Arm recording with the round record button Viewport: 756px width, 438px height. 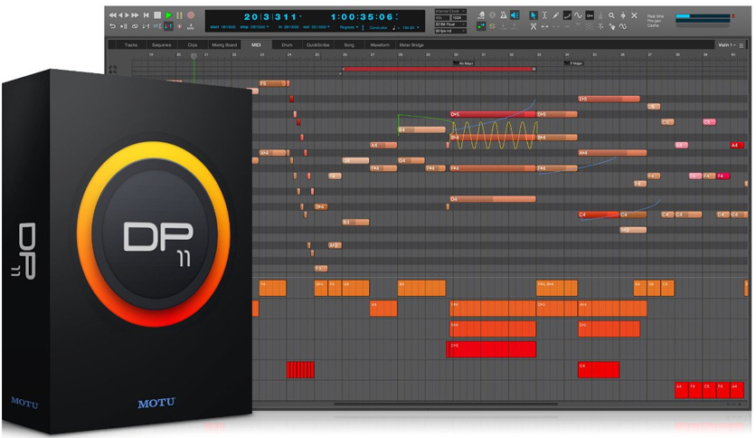(191, 15)
